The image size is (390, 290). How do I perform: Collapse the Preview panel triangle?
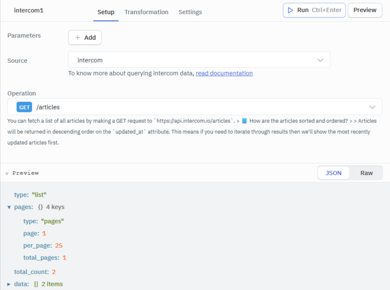pyautogui.click(x=7, y=173)
